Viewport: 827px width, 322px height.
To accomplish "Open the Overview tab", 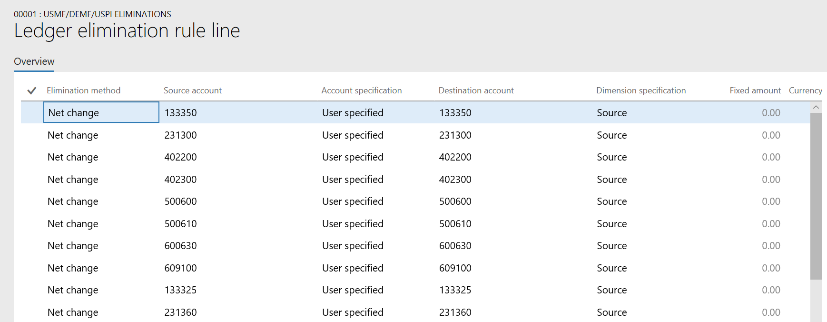I will 34,61.
